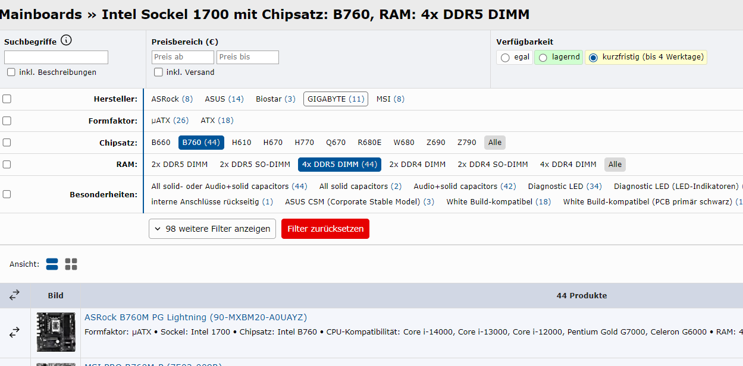Screen dimensions: 743x366
Task: Filter by manufacturer GIGABYTE (11)
Action: pyautogui.click(x=336, y=99)
